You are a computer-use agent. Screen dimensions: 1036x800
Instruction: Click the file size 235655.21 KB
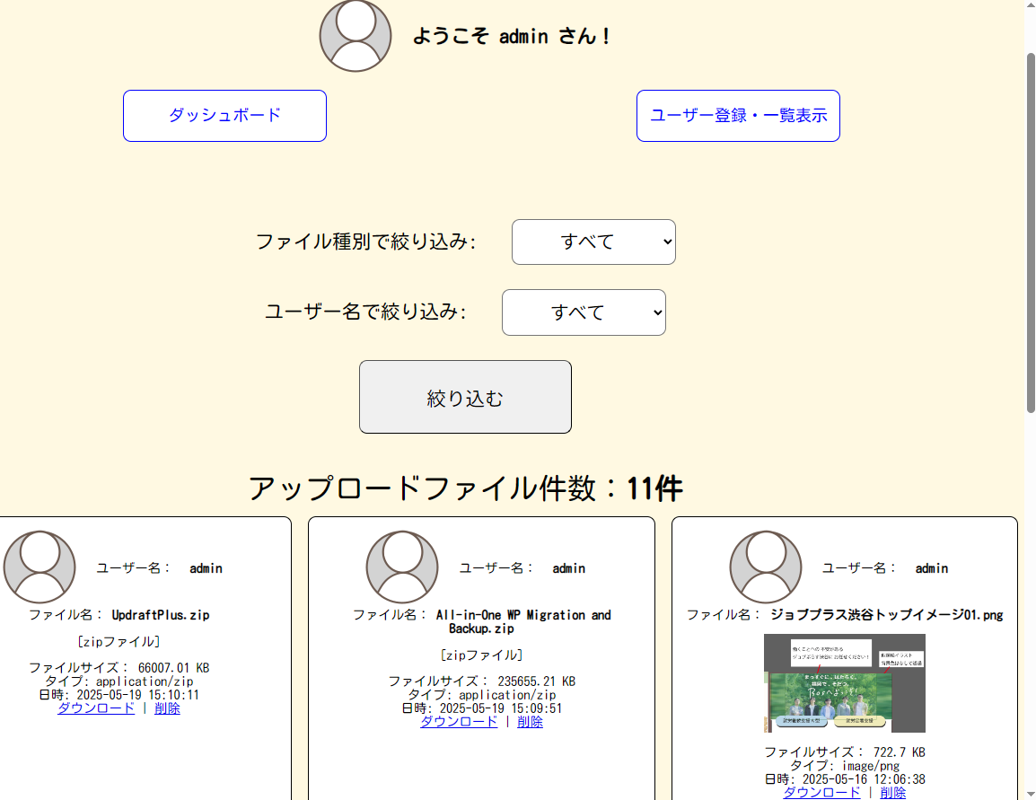pos(537,681)
